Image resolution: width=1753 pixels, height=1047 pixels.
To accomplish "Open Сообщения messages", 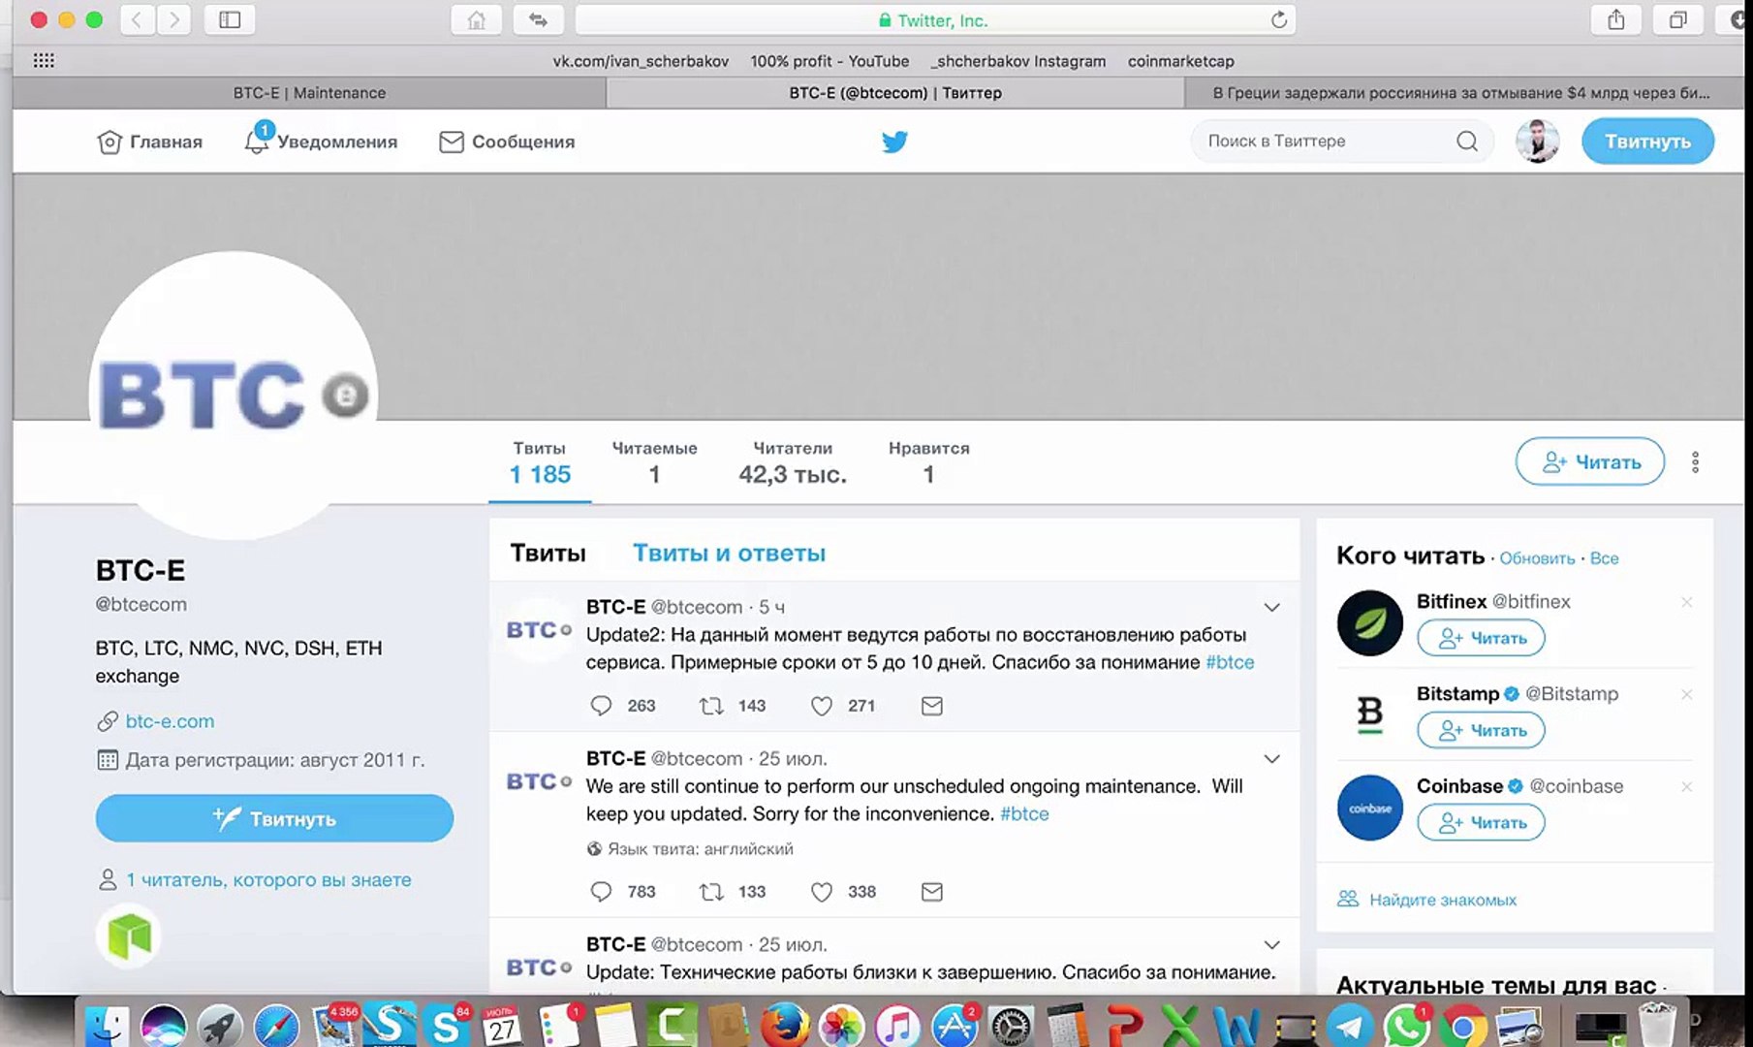I will [507, 142].
